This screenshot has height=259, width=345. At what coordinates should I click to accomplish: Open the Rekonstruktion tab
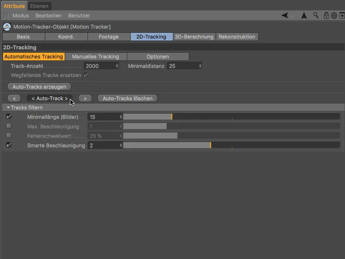point(237,37)
